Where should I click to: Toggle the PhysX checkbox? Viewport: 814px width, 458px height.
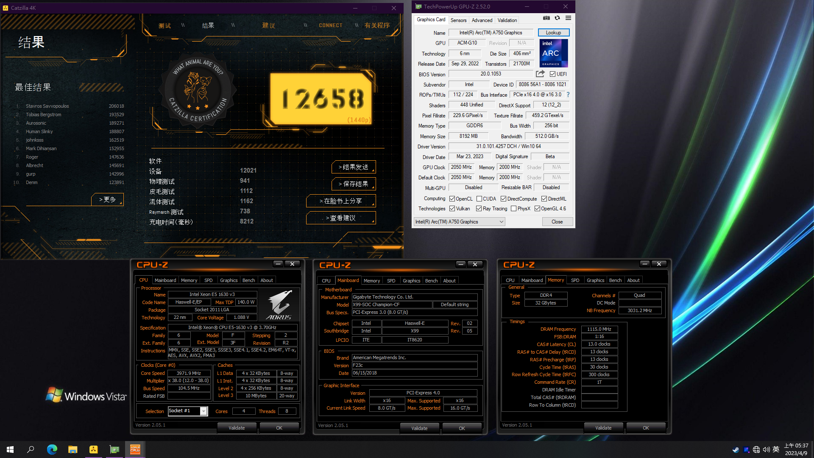[513, 208]
